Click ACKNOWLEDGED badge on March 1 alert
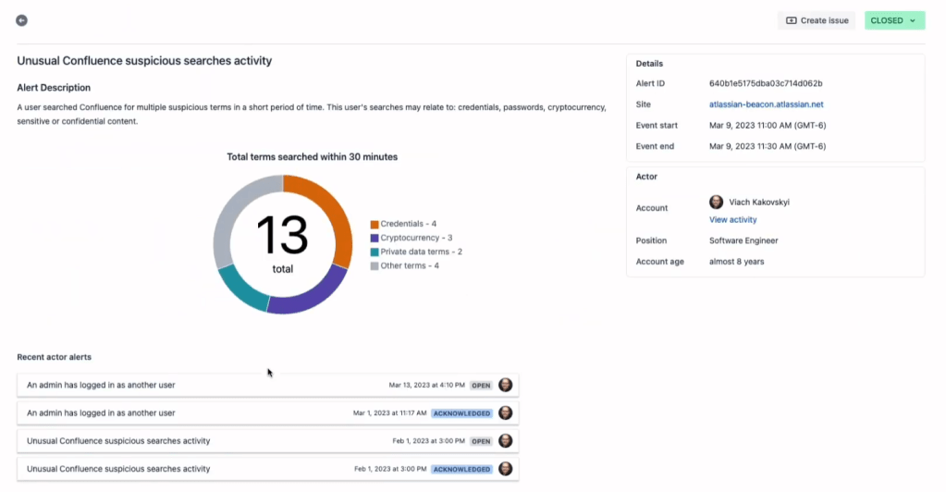The width and height of the screenshot is (946, 492). click(461, 413)
